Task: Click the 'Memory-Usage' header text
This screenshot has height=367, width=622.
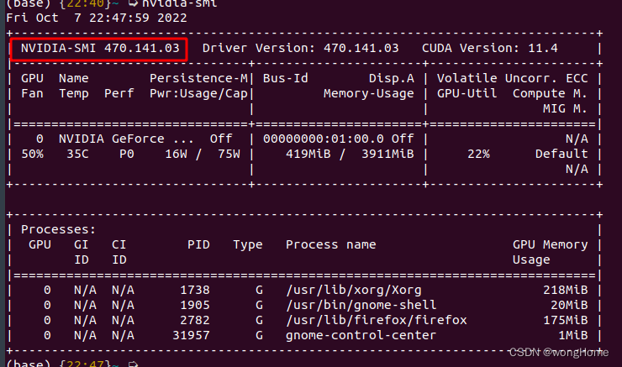Action: 368,93
